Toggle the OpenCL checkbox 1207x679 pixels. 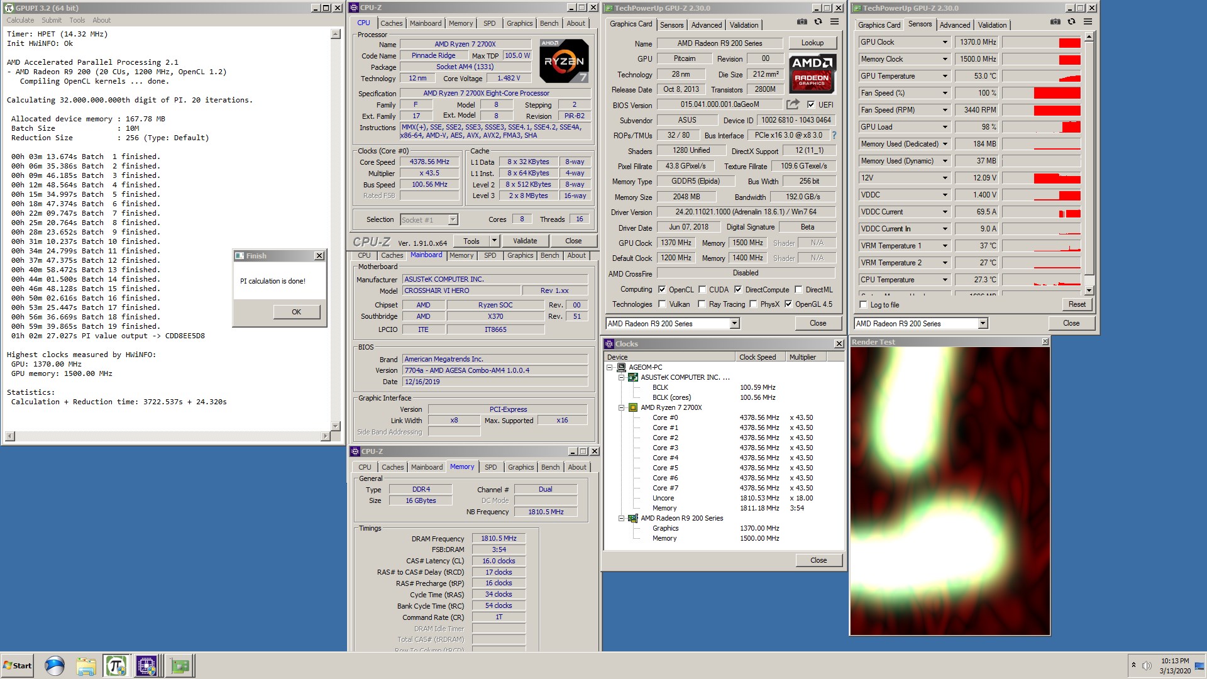662,290
